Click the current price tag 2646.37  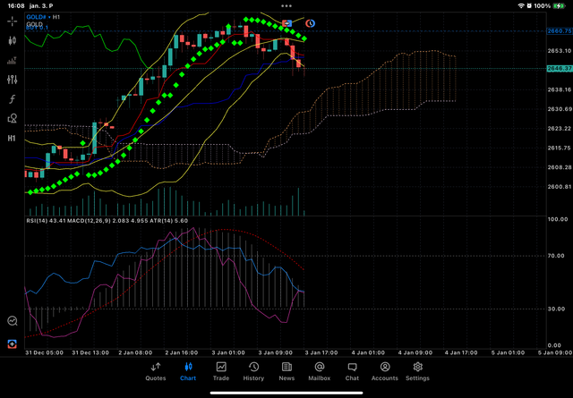560,69
